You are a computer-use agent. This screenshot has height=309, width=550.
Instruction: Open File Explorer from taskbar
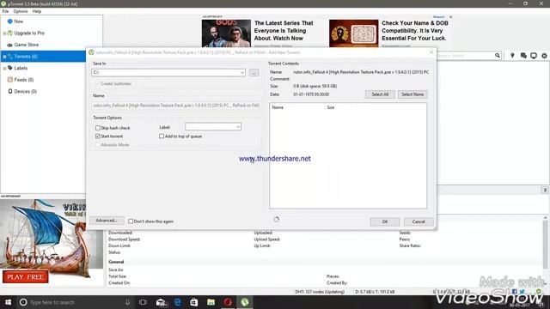click(211, 302)
